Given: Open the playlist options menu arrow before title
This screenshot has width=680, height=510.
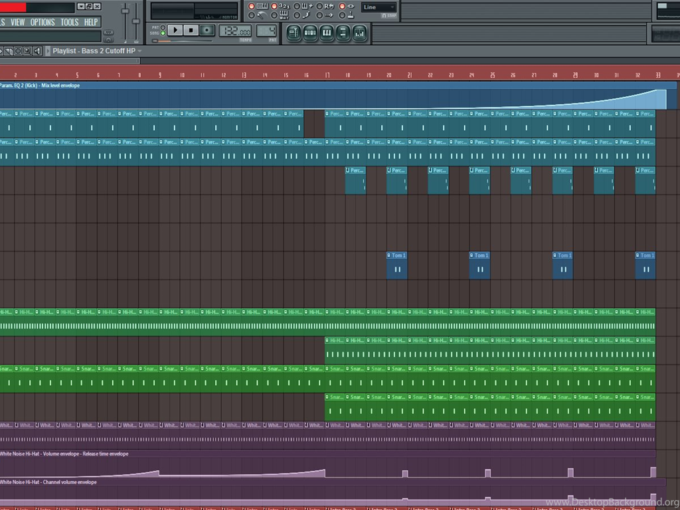Looking at the screenshot, I should [48, 50].
